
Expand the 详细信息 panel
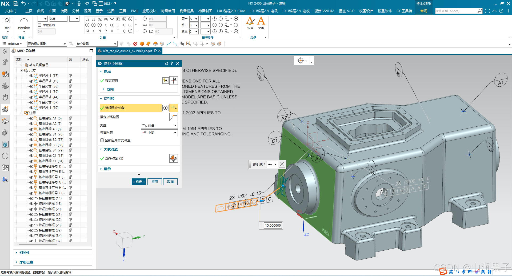tap(53, 262)
